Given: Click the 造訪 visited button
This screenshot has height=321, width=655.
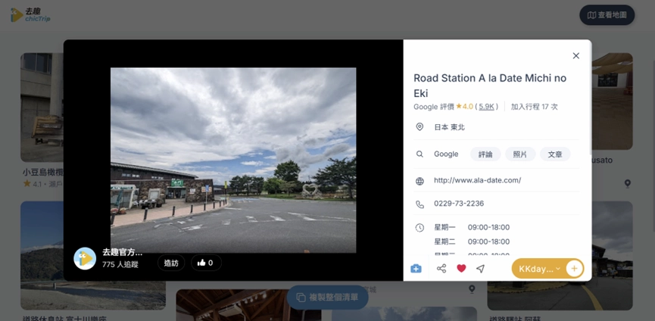Looking at the screenshot, I should click(171, 263).
